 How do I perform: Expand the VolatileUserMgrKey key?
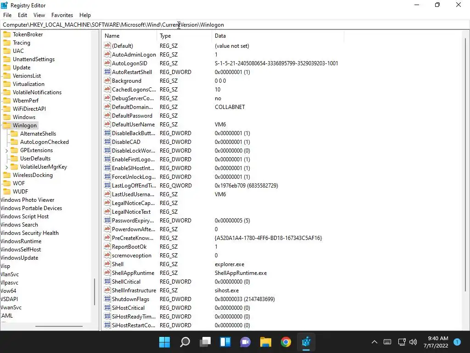point(6,167)
